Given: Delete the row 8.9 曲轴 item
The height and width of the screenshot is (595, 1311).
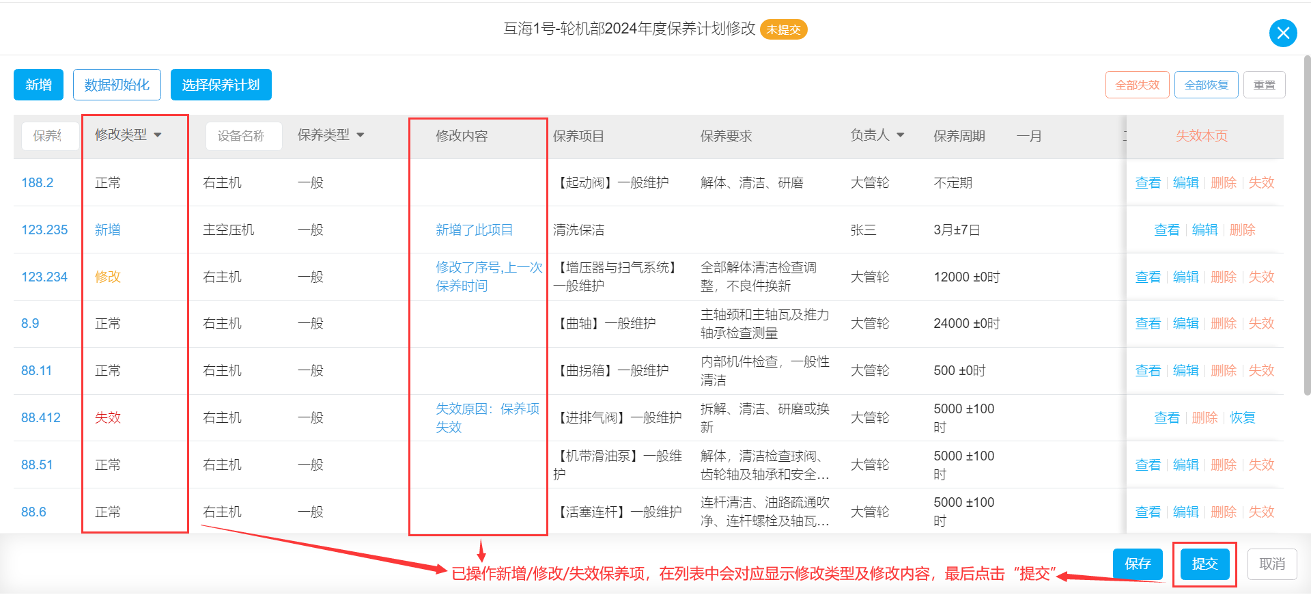Looking at the screenshot, I should [x=1224, y=323].
